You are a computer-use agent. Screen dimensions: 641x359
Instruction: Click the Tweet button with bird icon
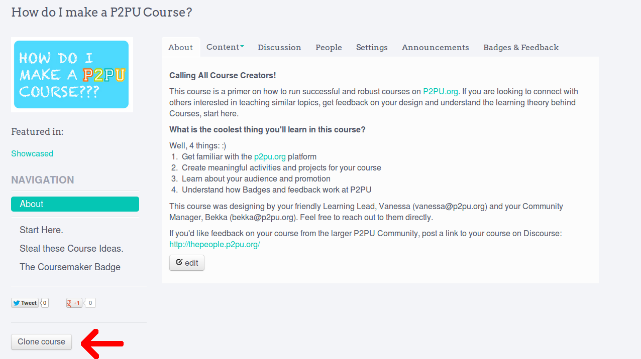[x=25, y=303]
